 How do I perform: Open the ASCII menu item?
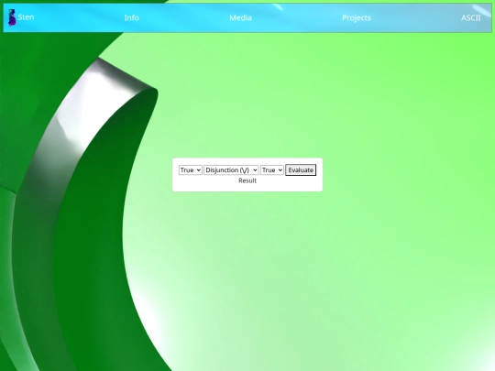coord(470,17)
